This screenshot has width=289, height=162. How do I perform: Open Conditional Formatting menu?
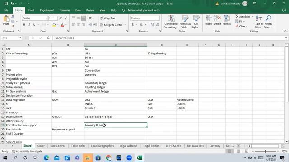coord(171,22)
